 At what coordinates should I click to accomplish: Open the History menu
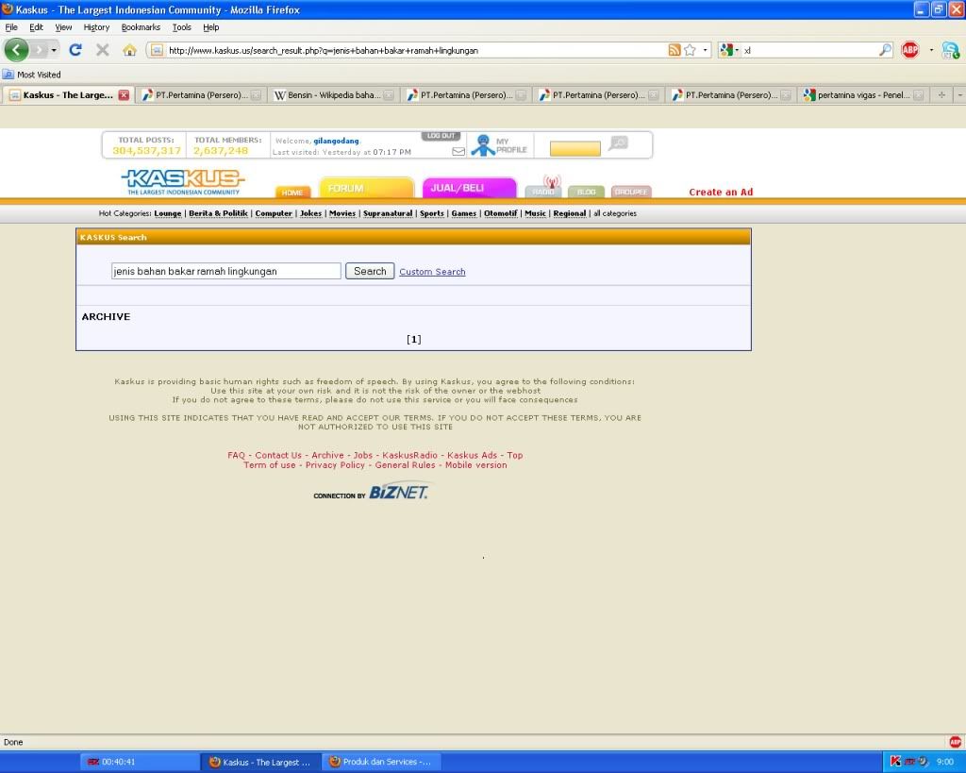click(x=97, y=27)
